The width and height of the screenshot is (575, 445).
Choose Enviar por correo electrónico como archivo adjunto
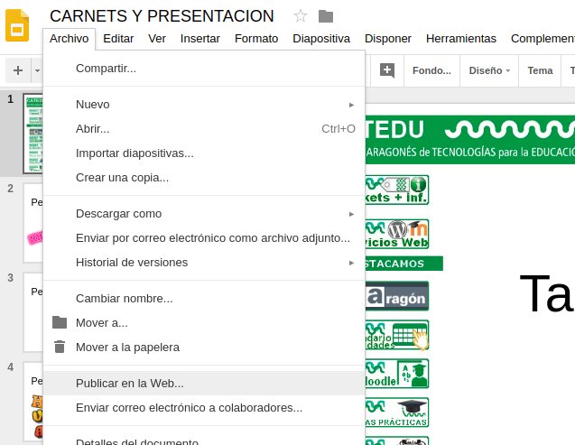pos(204,238)
